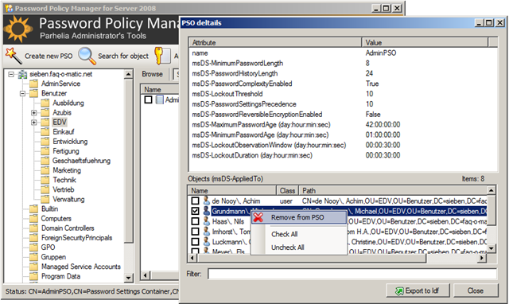Collapse the sieben.faq-o-matic.net root node

pos(11,74)
